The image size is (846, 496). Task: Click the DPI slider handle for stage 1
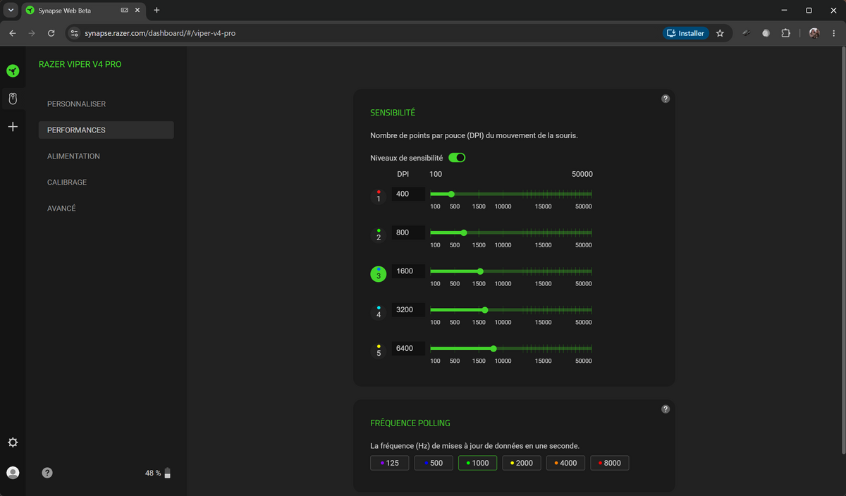tap(451, 194)
